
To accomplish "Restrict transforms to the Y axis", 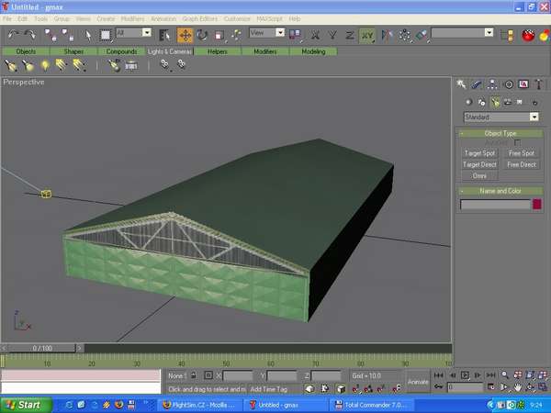I will pyautogui.click(x=332, y=35).
